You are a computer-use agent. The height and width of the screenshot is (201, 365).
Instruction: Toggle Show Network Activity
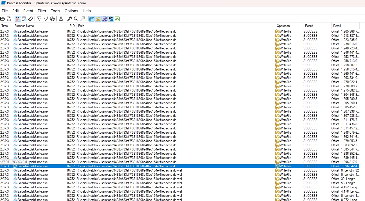104,19
